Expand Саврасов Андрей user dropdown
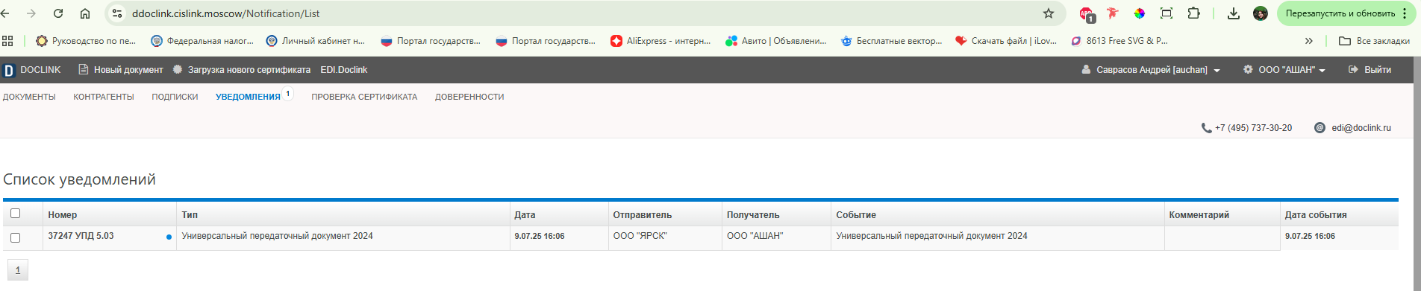The height and width of the screenshot is (291, 1421). (x=1151, y=70)
